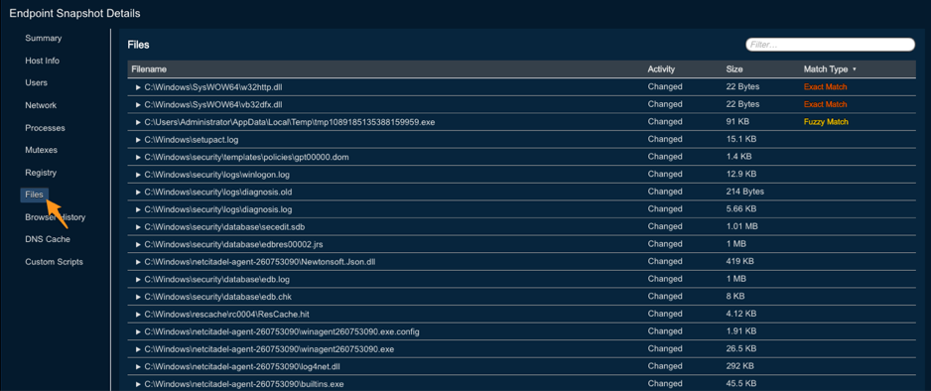Open the Summary section

[44, 38]
